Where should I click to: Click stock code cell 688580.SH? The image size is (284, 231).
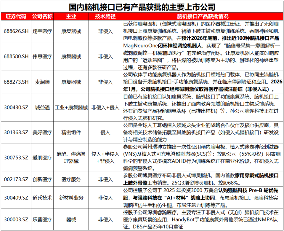[16, 56]
